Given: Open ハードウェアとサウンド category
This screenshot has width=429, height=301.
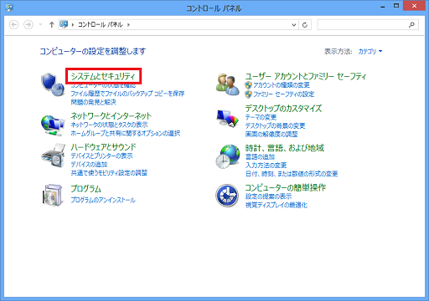Looking at the screenshot, I should tap(103, 146).
